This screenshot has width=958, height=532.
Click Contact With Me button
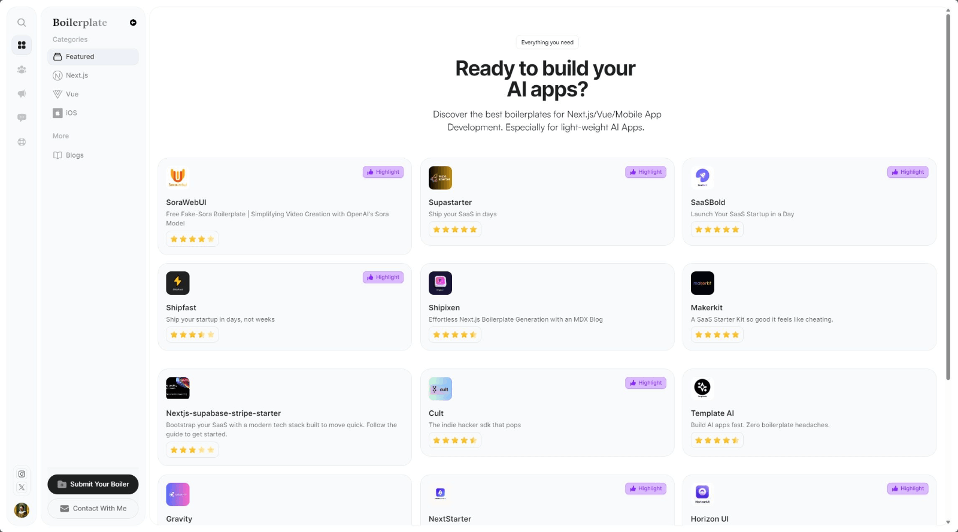click(x=93, y=509)
